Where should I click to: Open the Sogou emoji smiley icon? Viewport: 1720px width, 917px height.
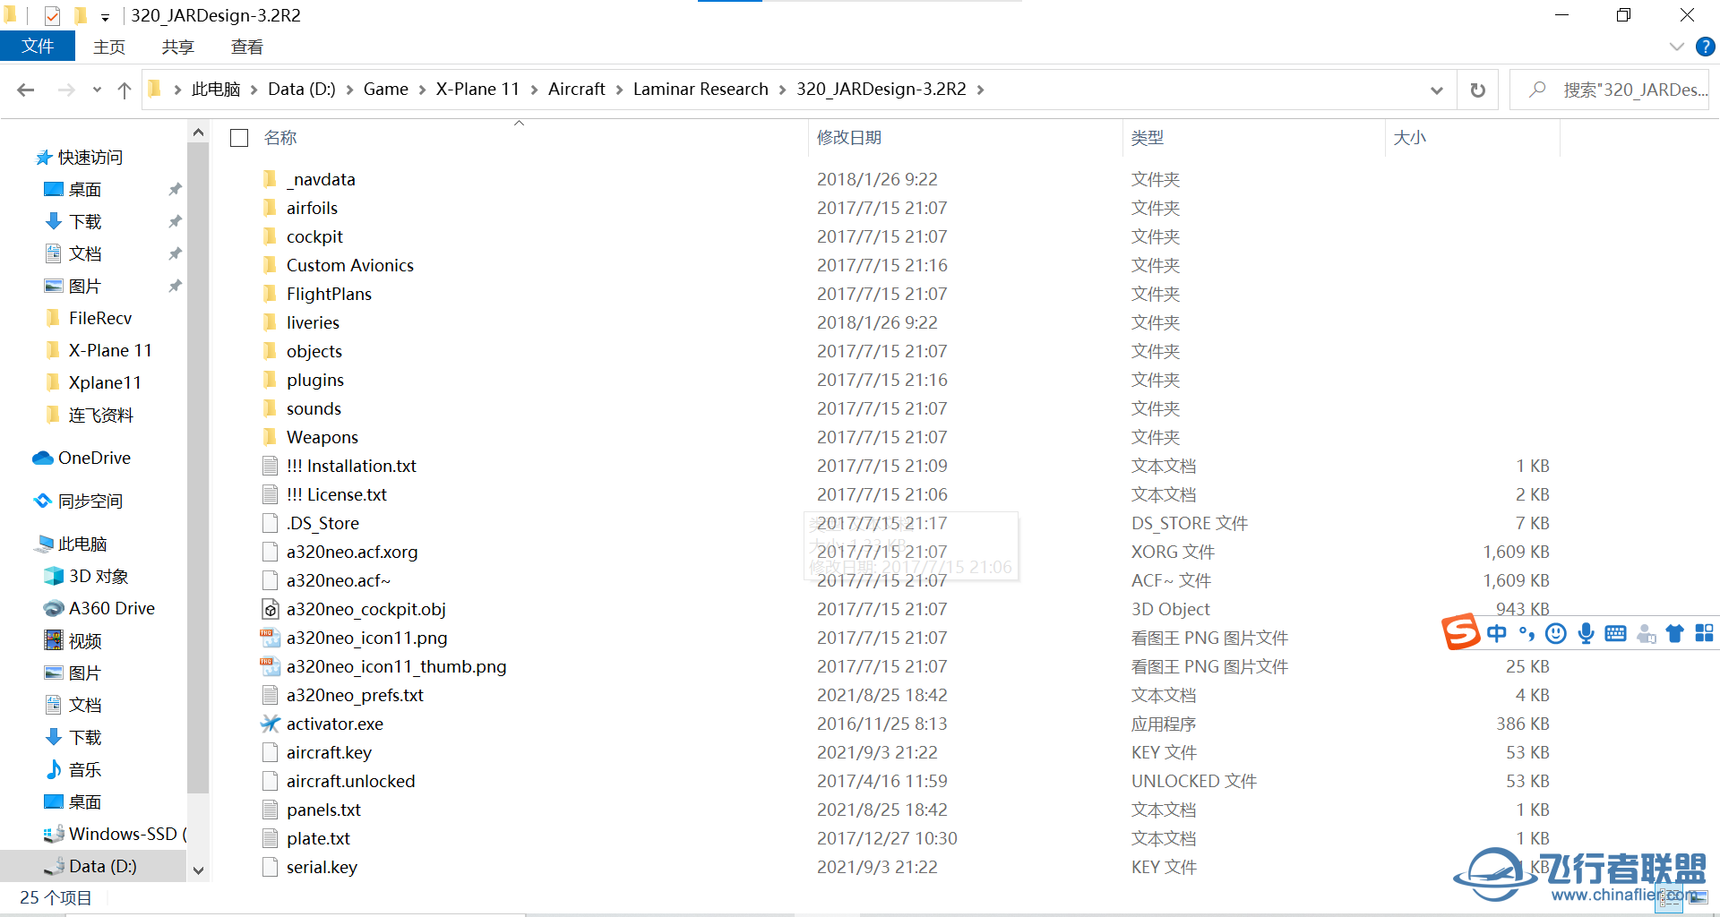pos(1556,633)
